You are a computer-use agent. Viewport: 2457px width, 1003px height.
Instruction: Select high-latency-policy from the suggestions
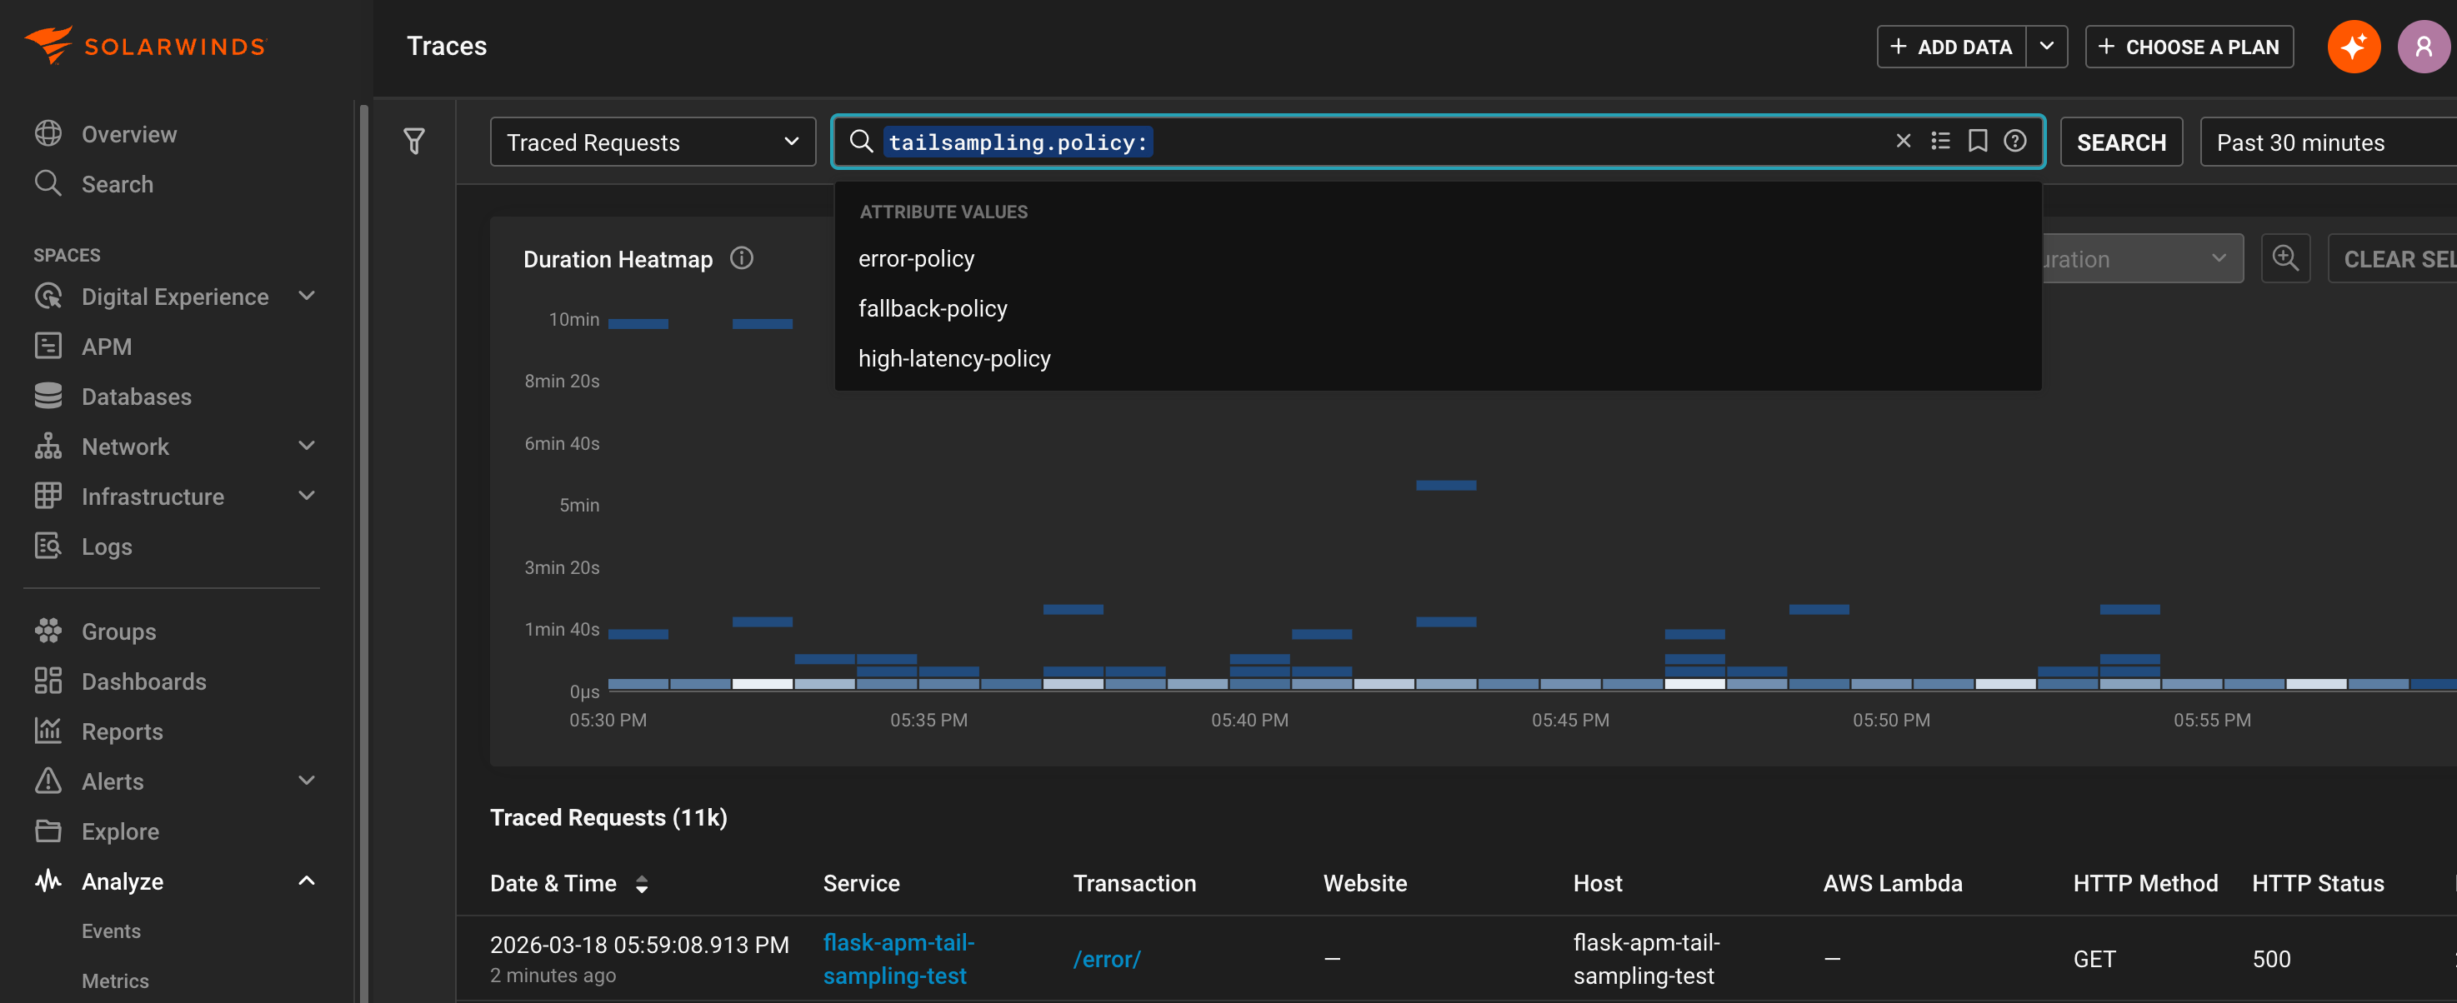point(953,357)
